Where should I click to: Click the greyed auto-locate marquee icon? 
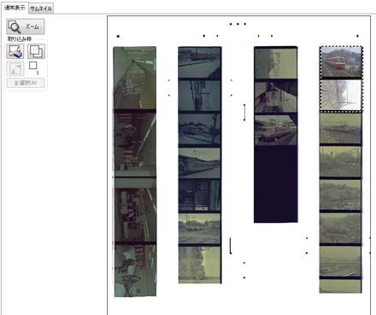15,68
